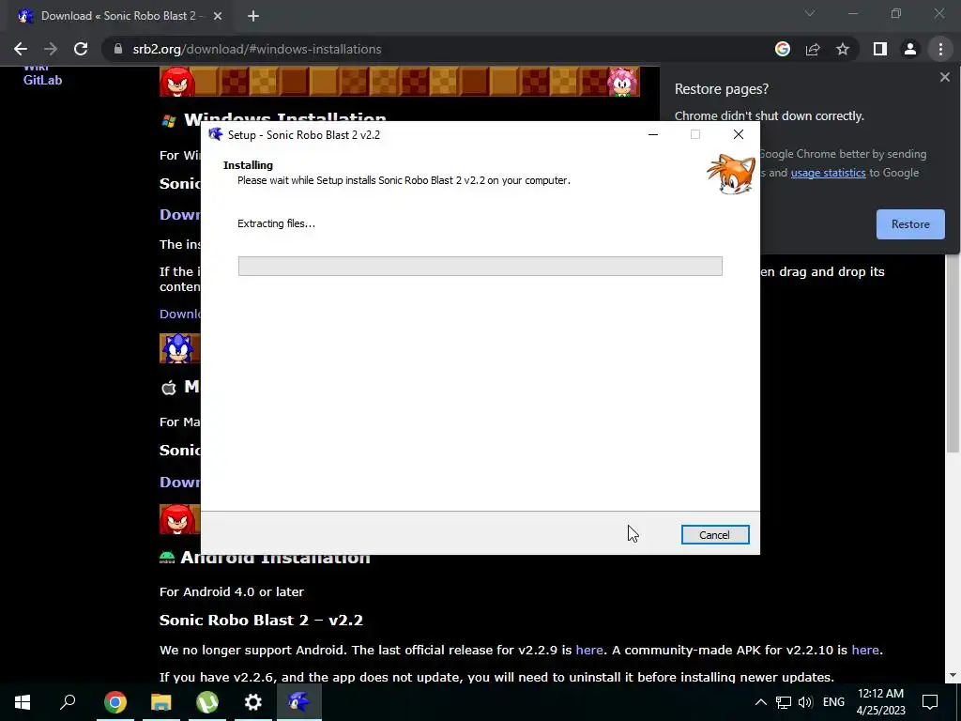Open Chrome from taskbar
Viewport: 961px width, 721px height.
[x=115, y=702]
